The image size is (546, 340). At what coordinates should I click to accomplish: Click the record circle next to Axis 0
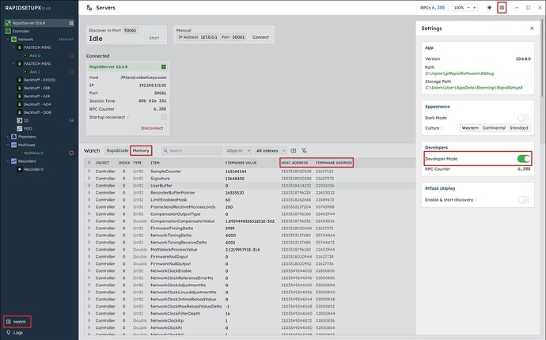71,56
